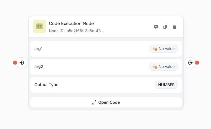Screen dimensions: 211x129
Task: Delete the node with the trash icon
Action: pos(174,27)
